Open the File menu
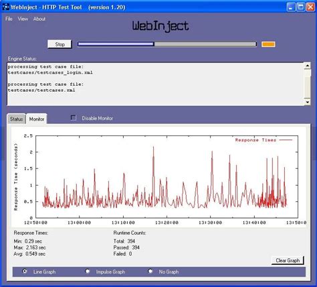 coord(9,19)
